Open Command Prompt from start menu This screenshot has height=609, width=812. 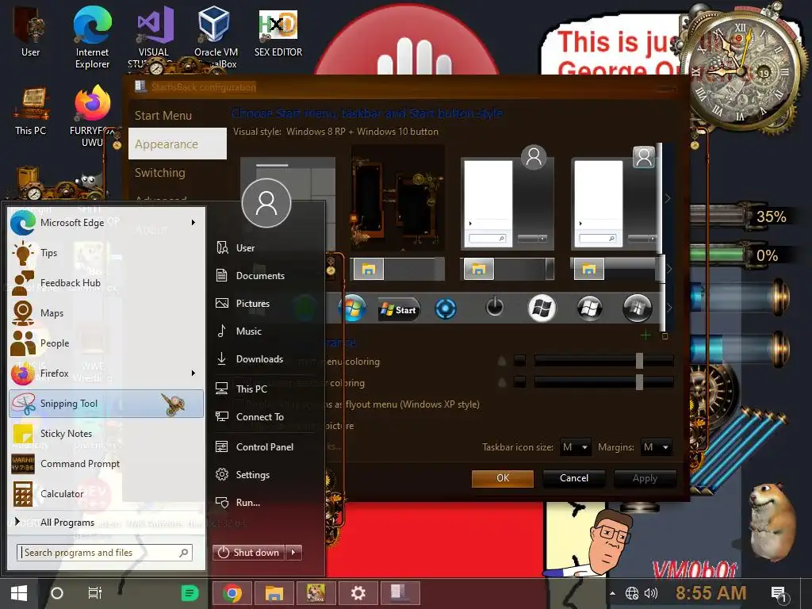pyautogui.click(x=107, y=463)
